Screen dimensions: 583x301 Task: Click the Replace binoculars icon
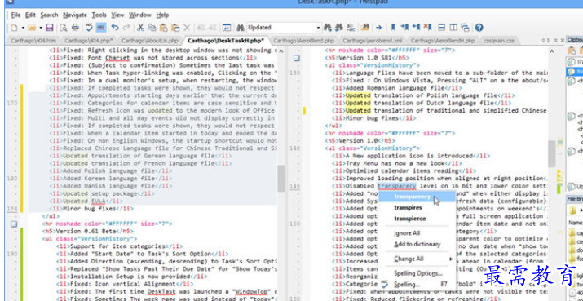[351, 28]
